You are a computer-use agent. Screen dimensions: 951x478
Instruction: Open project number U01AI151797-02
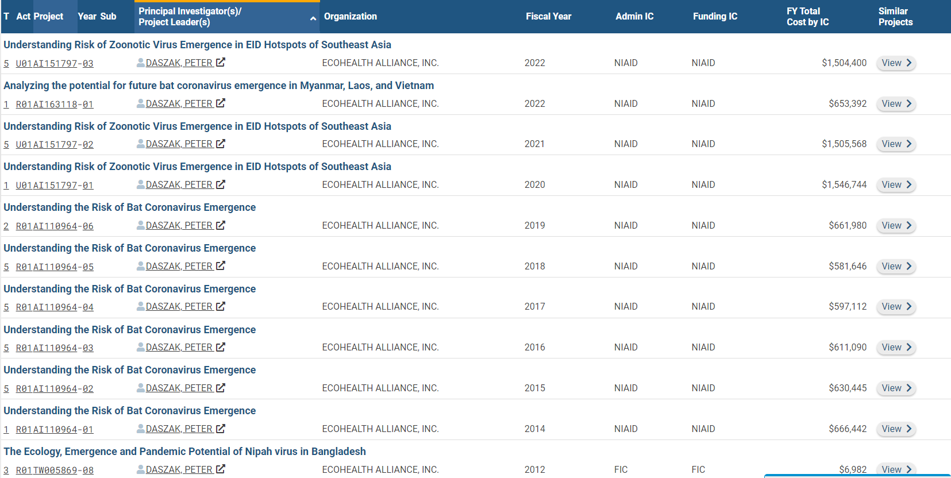(55, 145)
